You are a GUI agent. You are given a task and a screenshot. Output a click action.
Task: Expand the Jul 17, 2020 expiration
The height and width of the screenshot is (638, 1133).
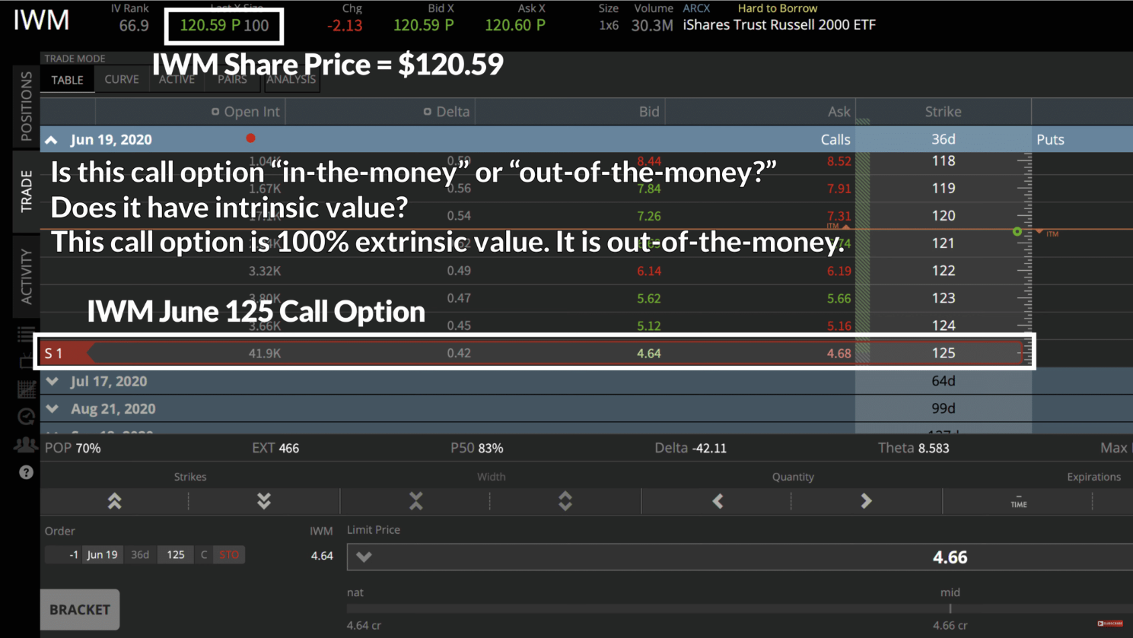[x=52, y=381]
